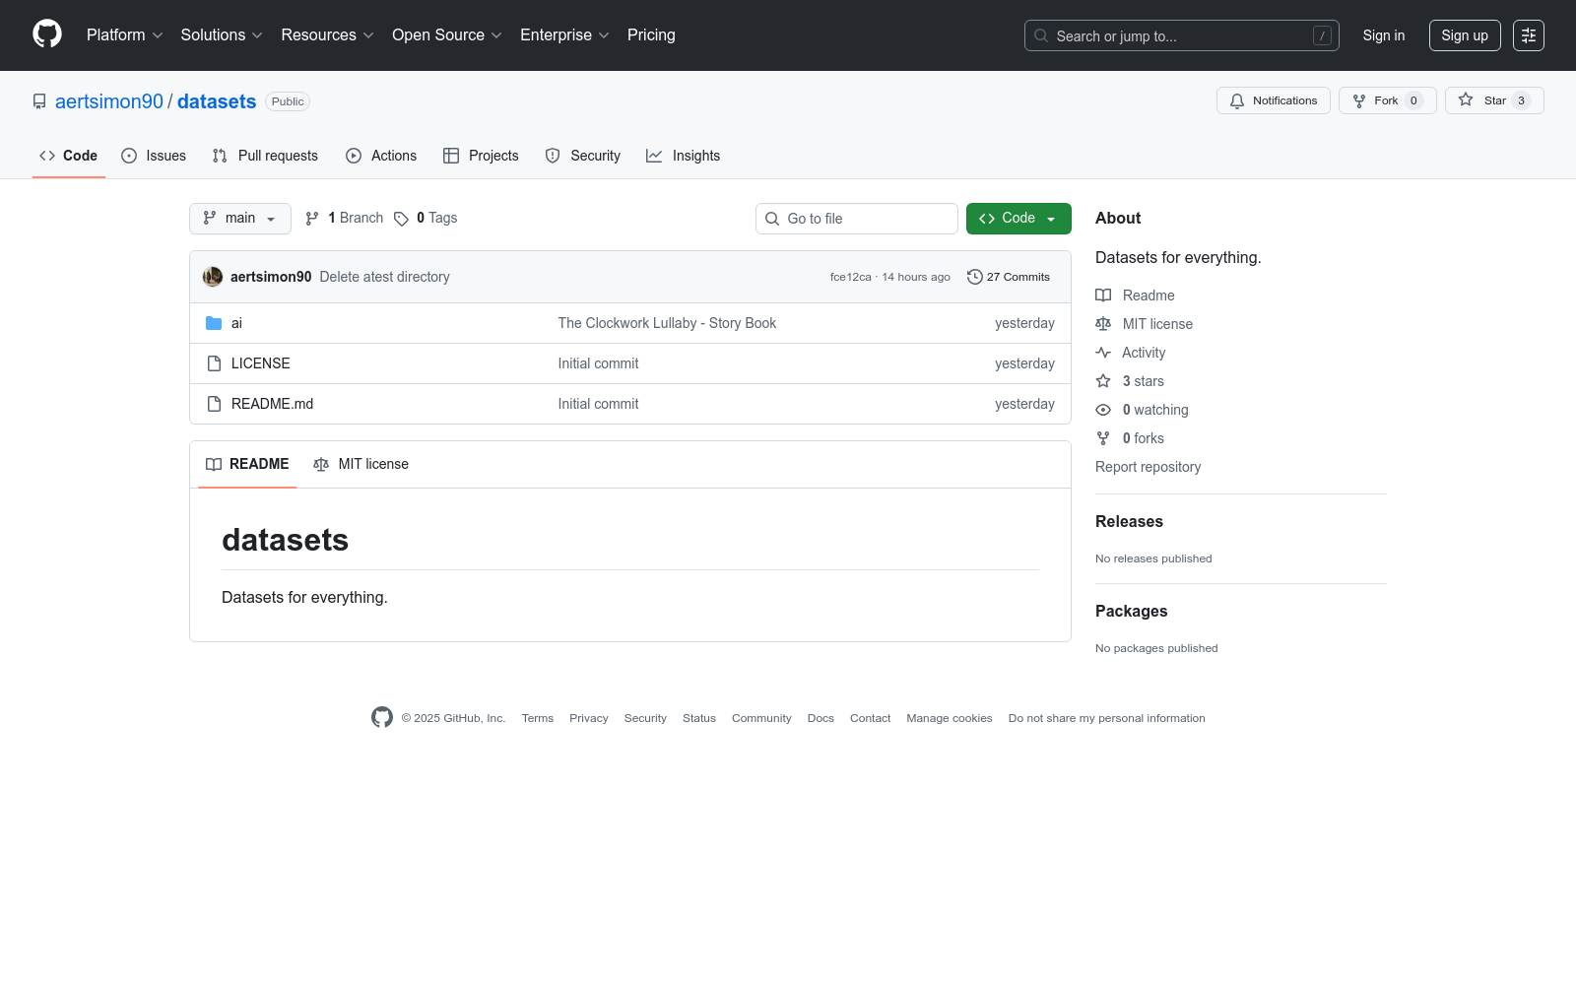1576x985 pixels.
Task: Open the ai folder
Action: pos(236,323)
